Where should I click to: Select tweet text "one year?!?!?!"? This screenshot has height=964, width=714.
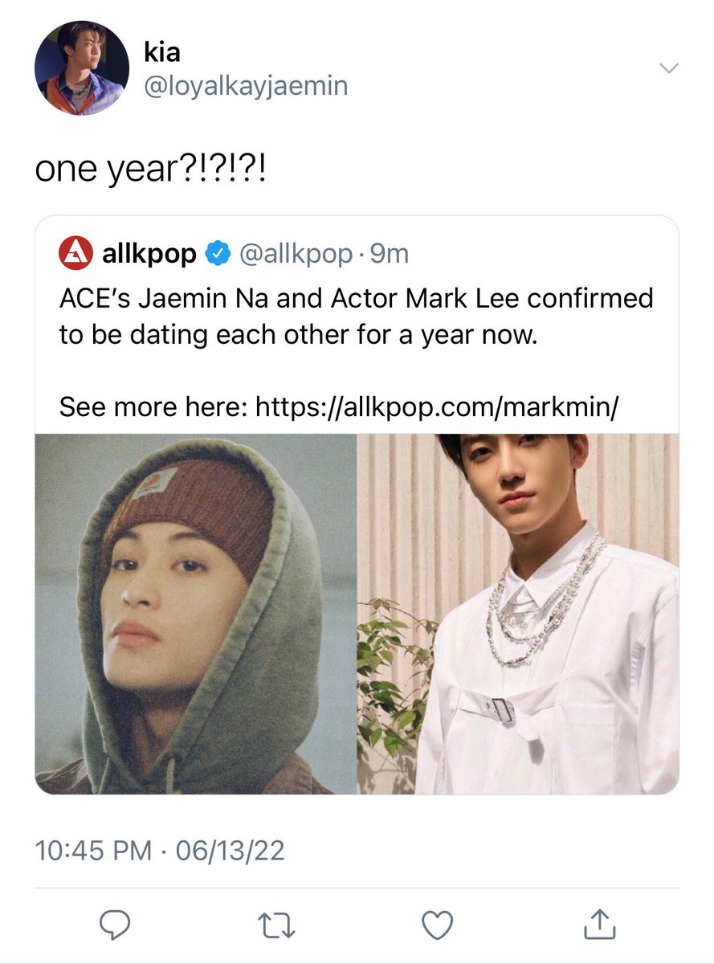(150, 171)
